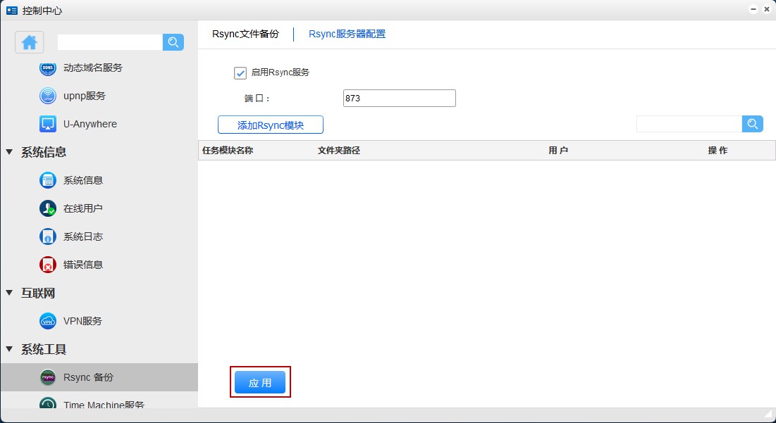The image size is (776, 423).
Task: Select the VPN服务 service icon
Action: (47, 321)
